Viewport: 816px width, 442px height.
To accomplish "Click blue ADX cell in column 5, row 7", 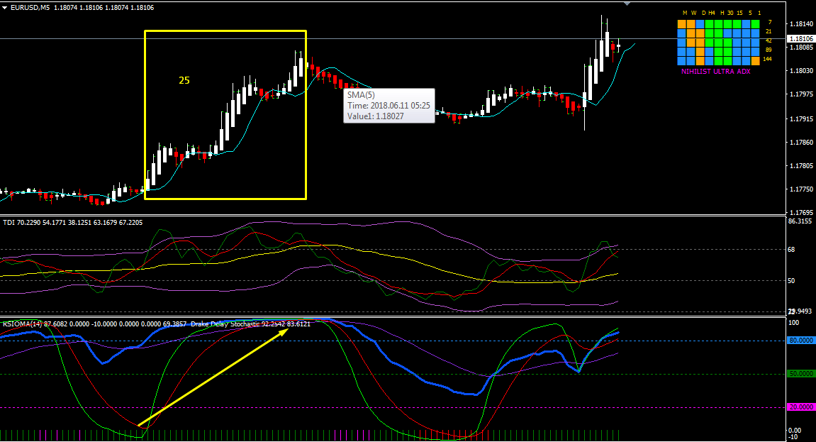I will pyautogui.click(x=746, y=24).
